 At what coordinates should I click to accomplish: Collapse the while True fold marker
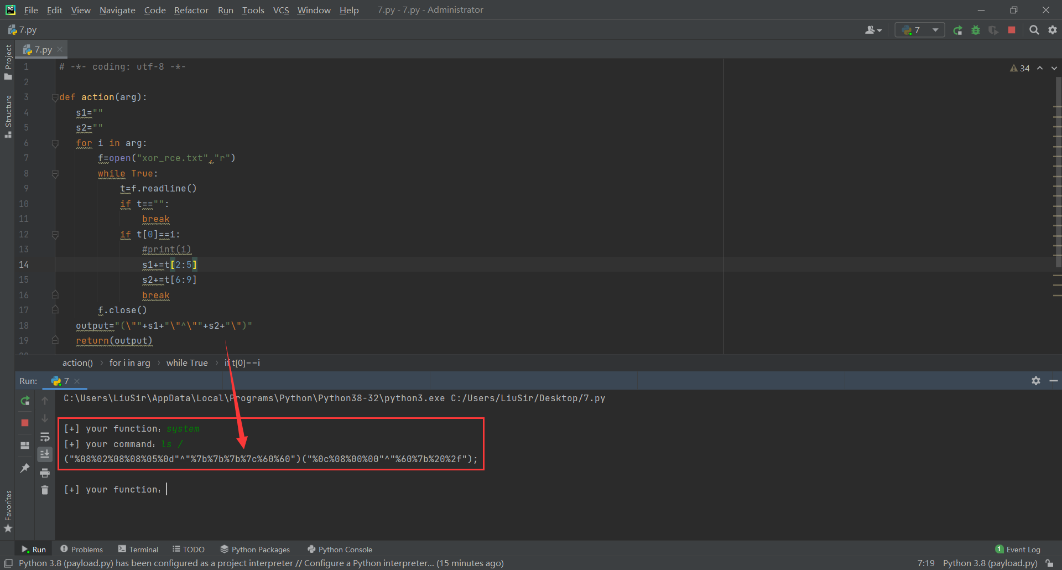[x=55, y=174]
